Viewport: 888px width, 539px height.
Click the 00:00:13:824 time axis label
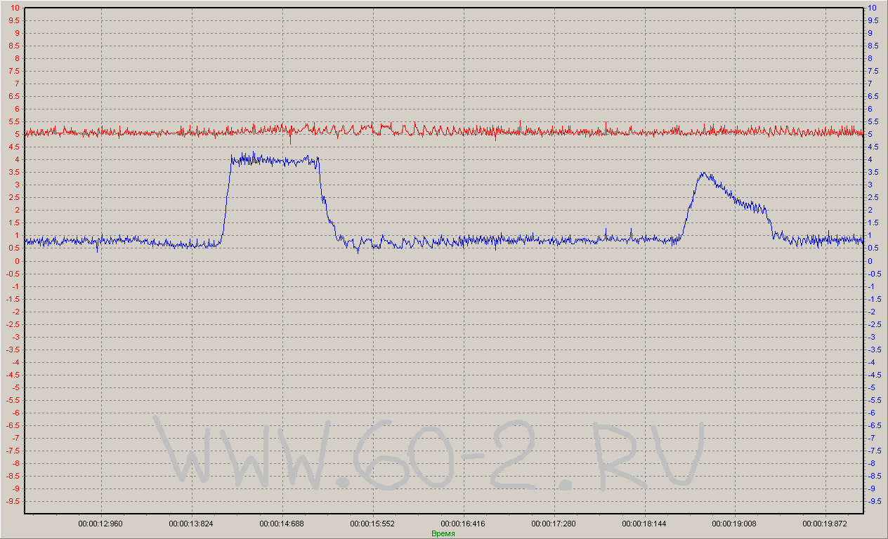click(191, 524)
